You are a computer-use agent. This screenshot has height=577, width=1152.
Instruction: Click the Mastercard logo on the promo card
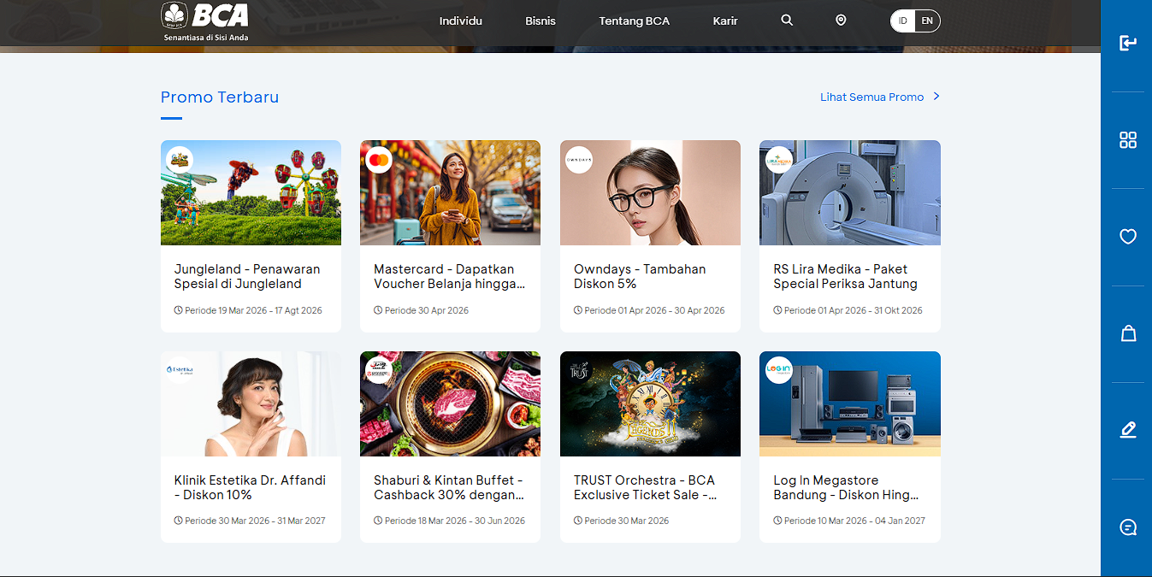379,159
